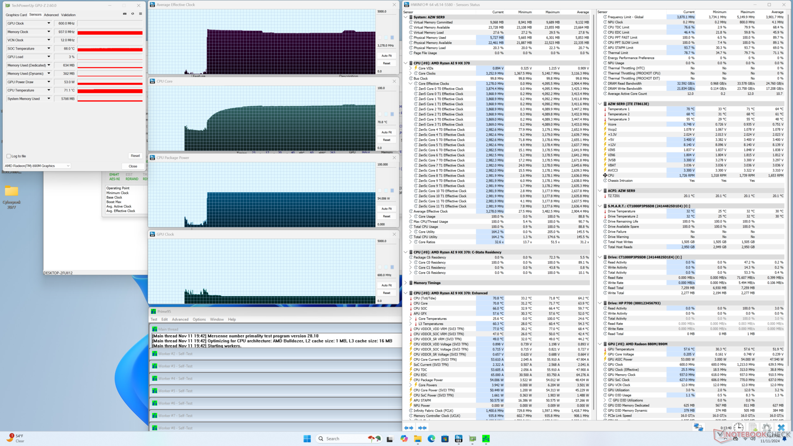Viewport: 793px width, 446px height.
Task: Click the GPU-Z refresh icon
Action: coord(133,14)
